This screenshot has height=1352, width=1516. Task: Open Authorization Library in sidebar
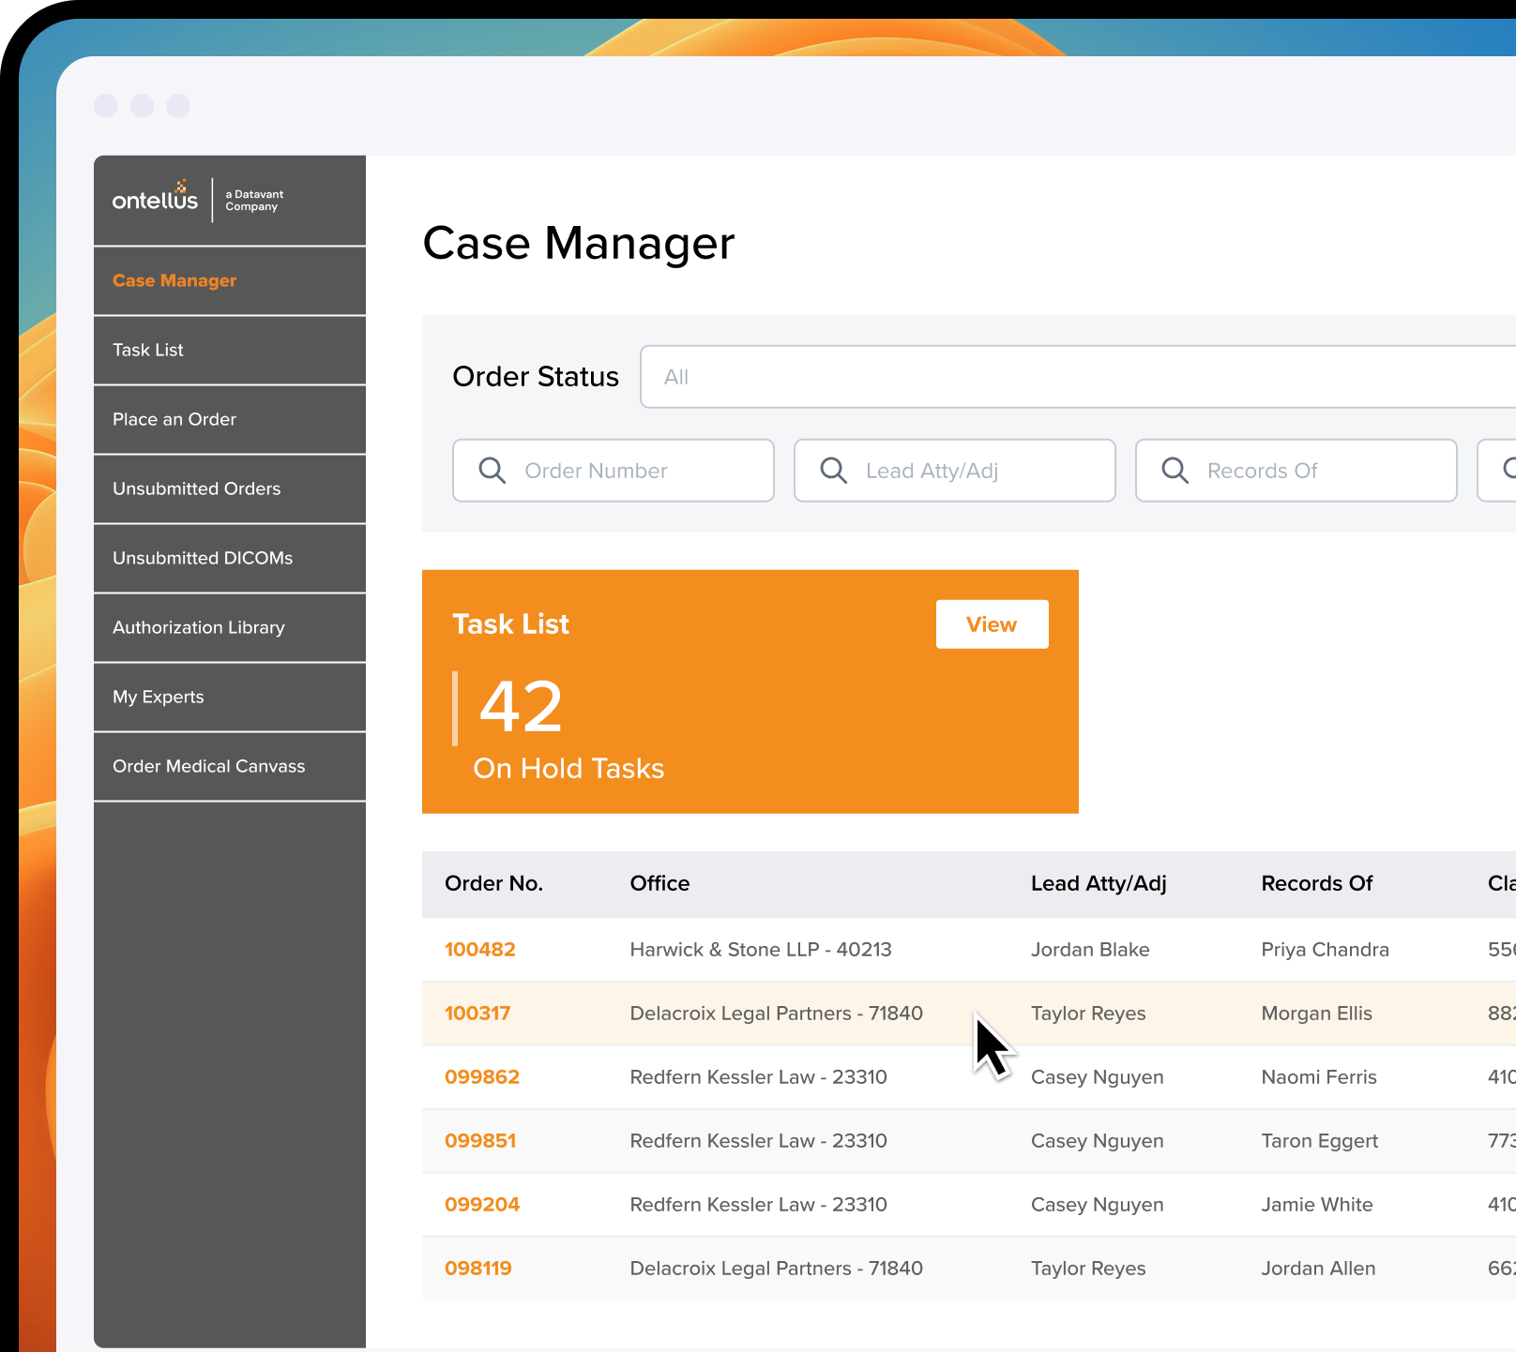230,627
